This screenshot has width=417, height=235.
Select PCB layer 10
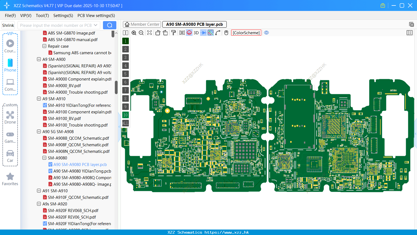(x=125, y=115)
